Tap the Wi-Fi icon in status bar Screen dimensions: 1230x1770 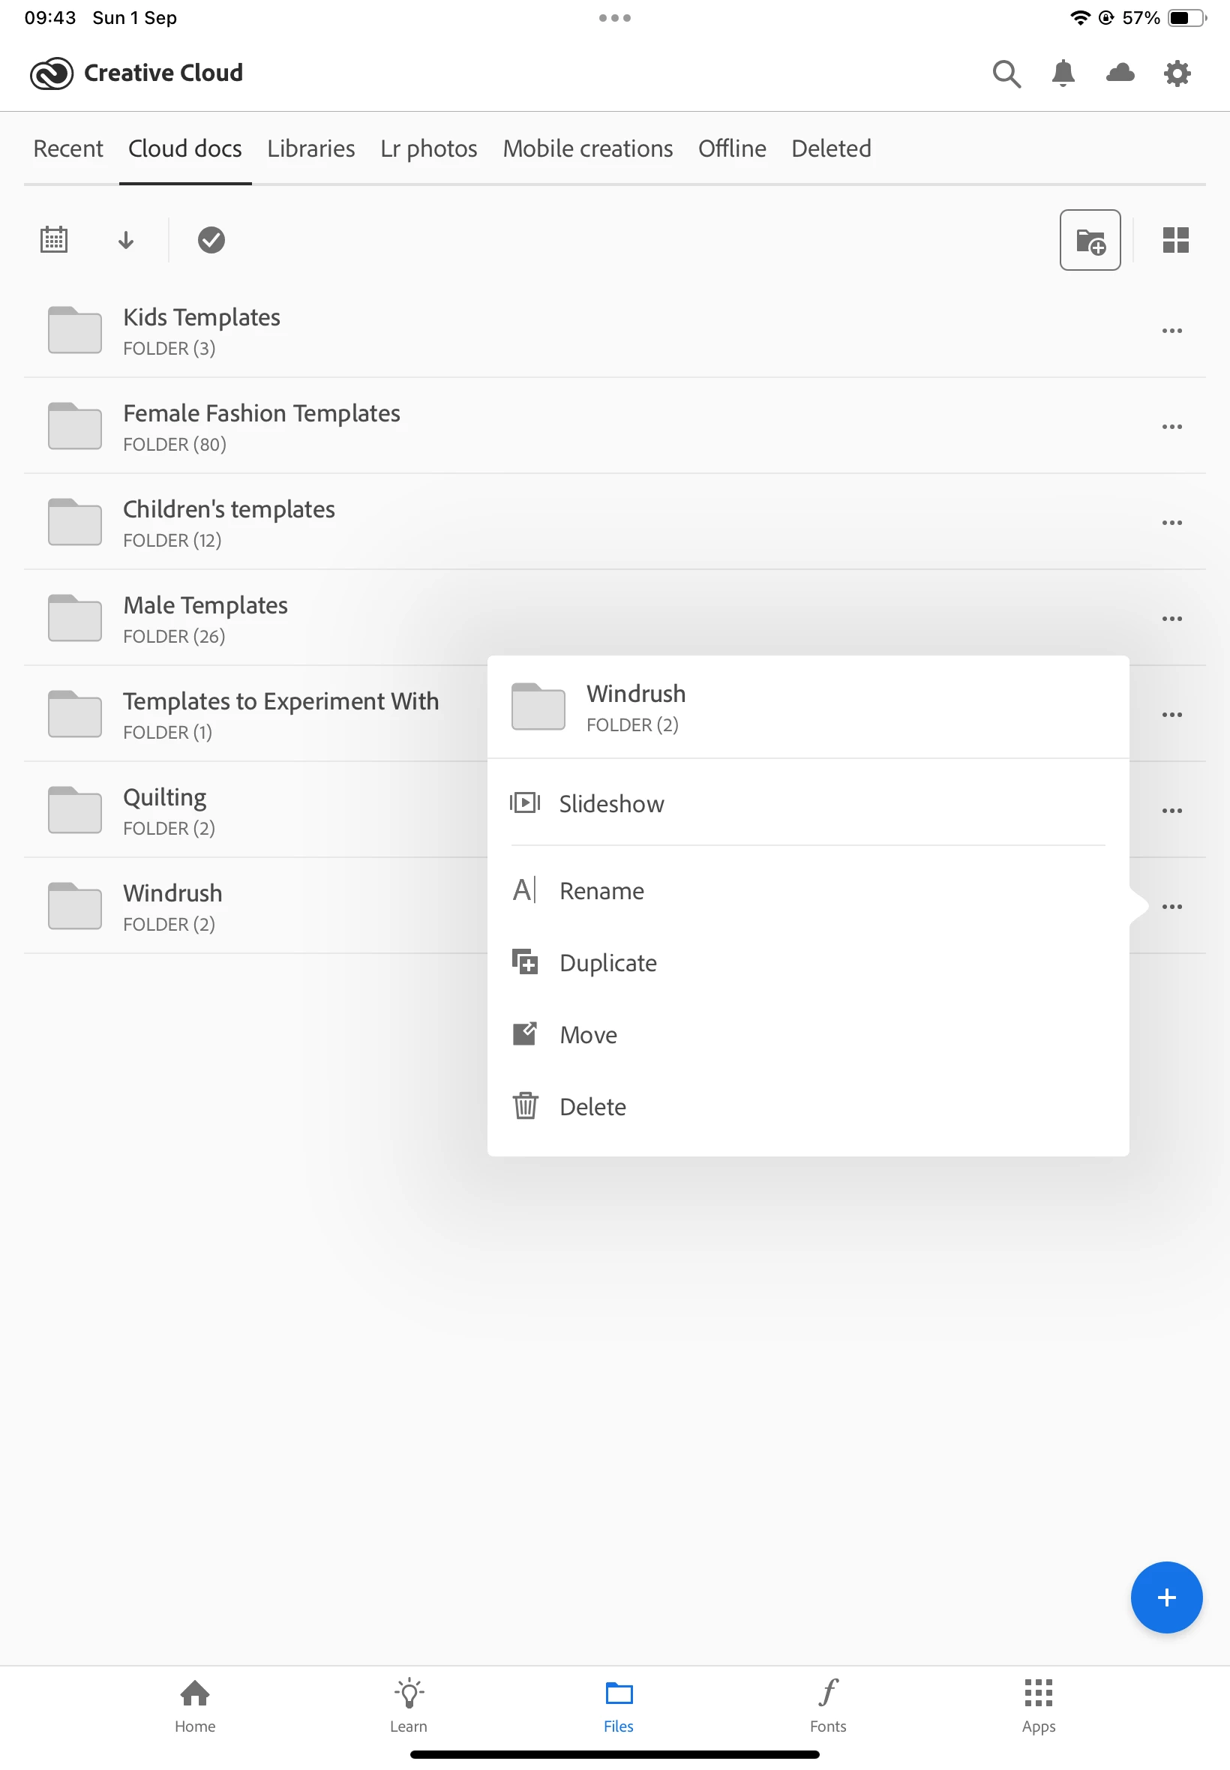point(1080,18)
